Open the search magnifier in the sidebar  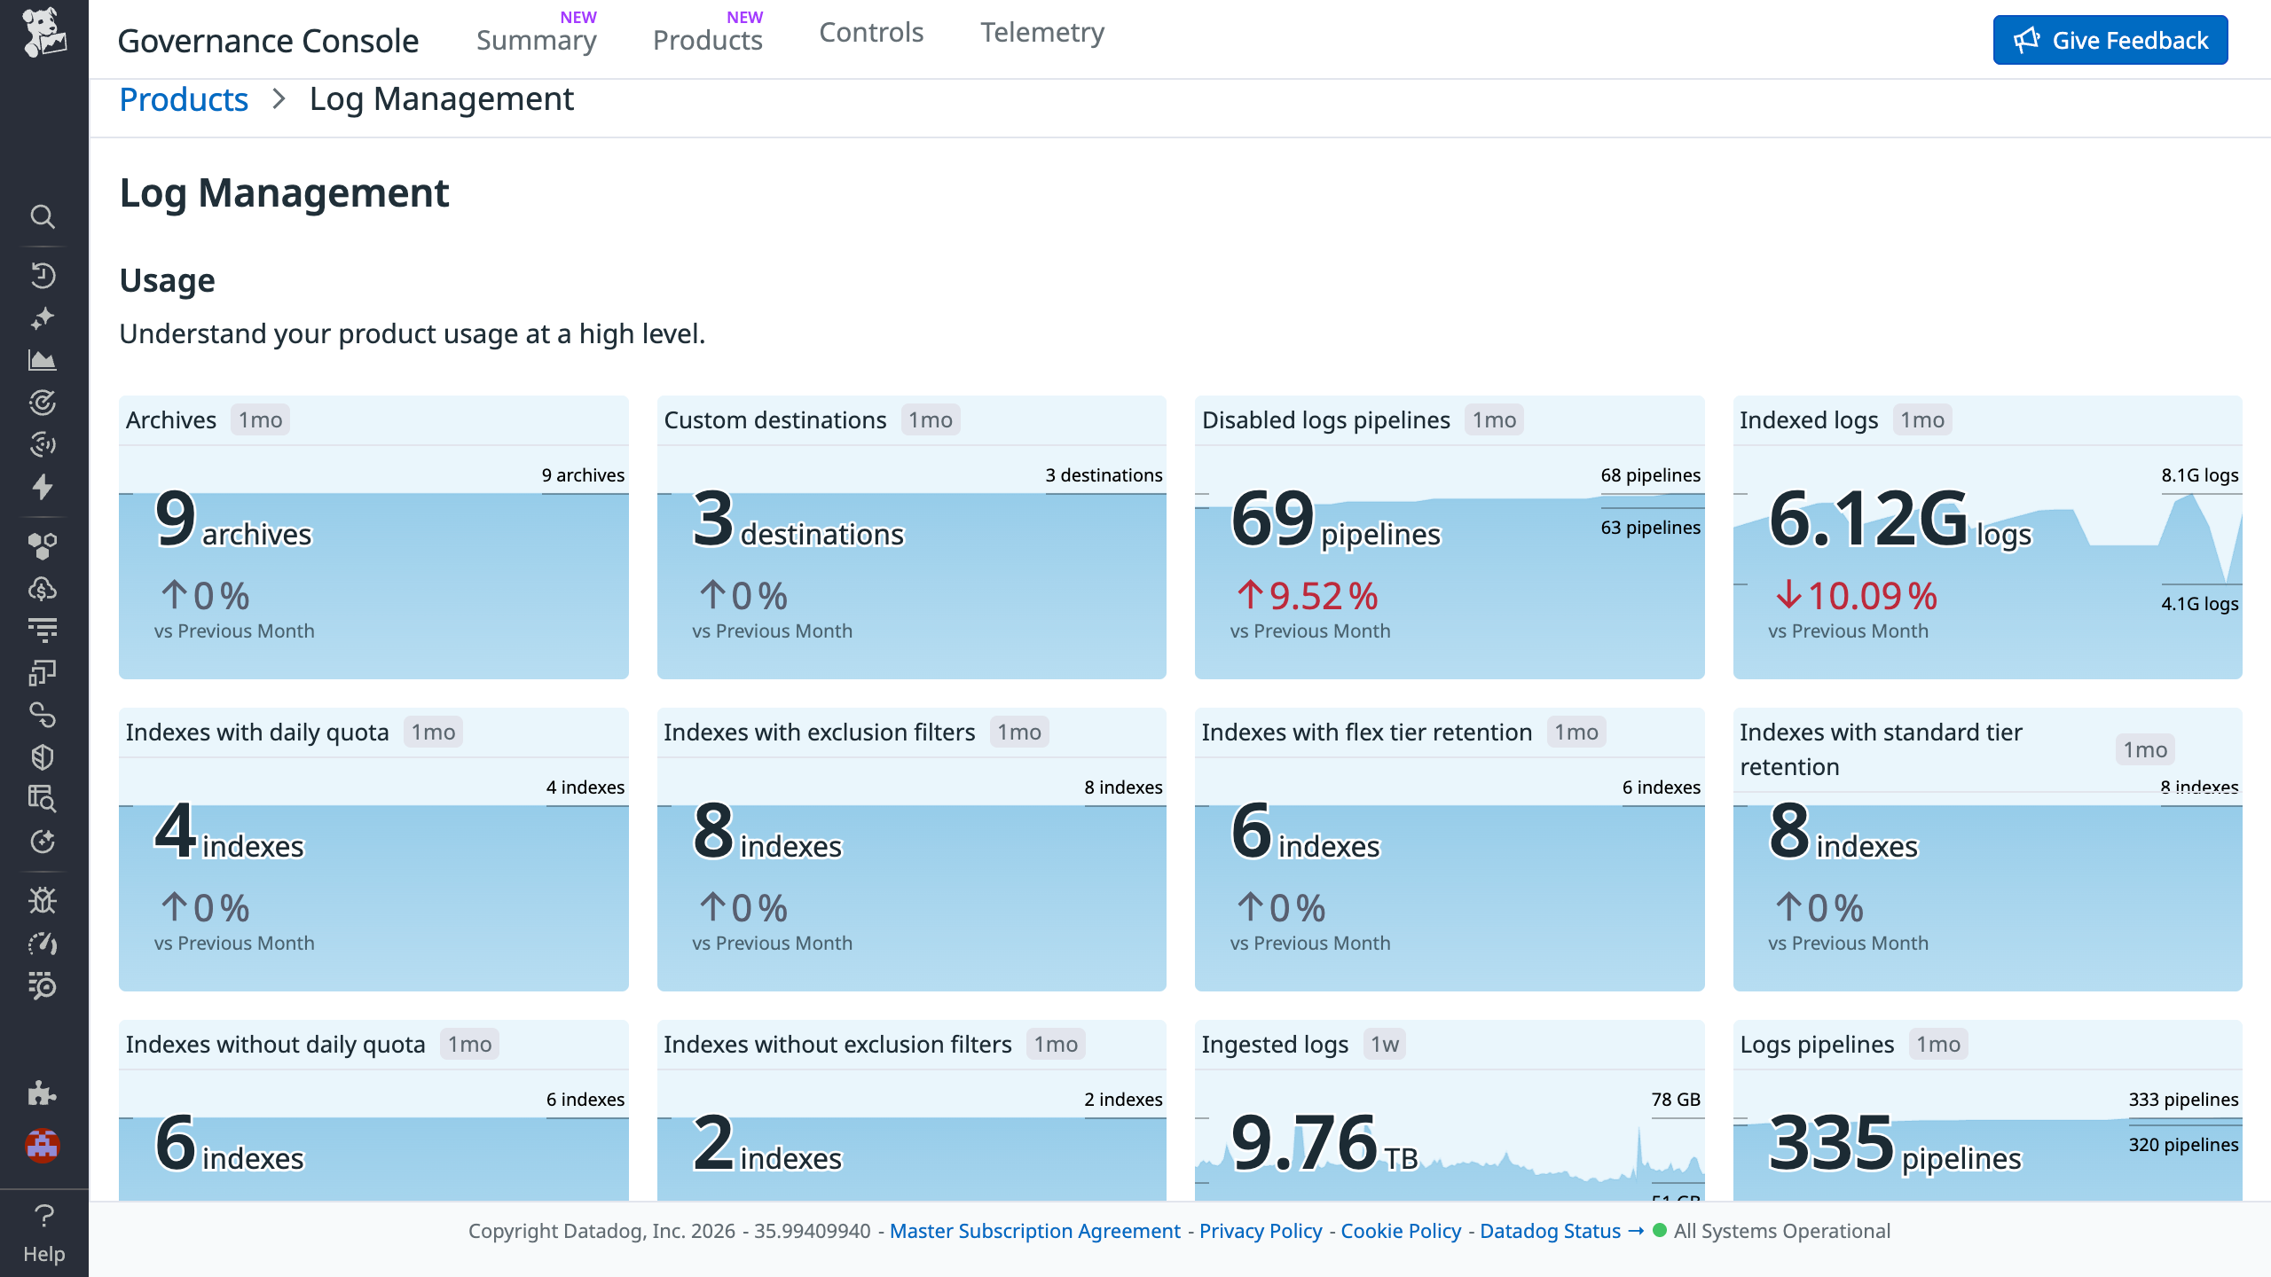click(43, 216)
